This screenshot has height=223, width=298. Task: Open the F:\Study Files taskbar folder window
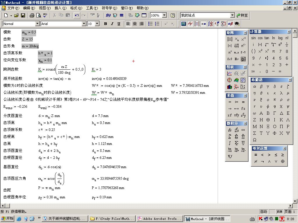point(112,219)
